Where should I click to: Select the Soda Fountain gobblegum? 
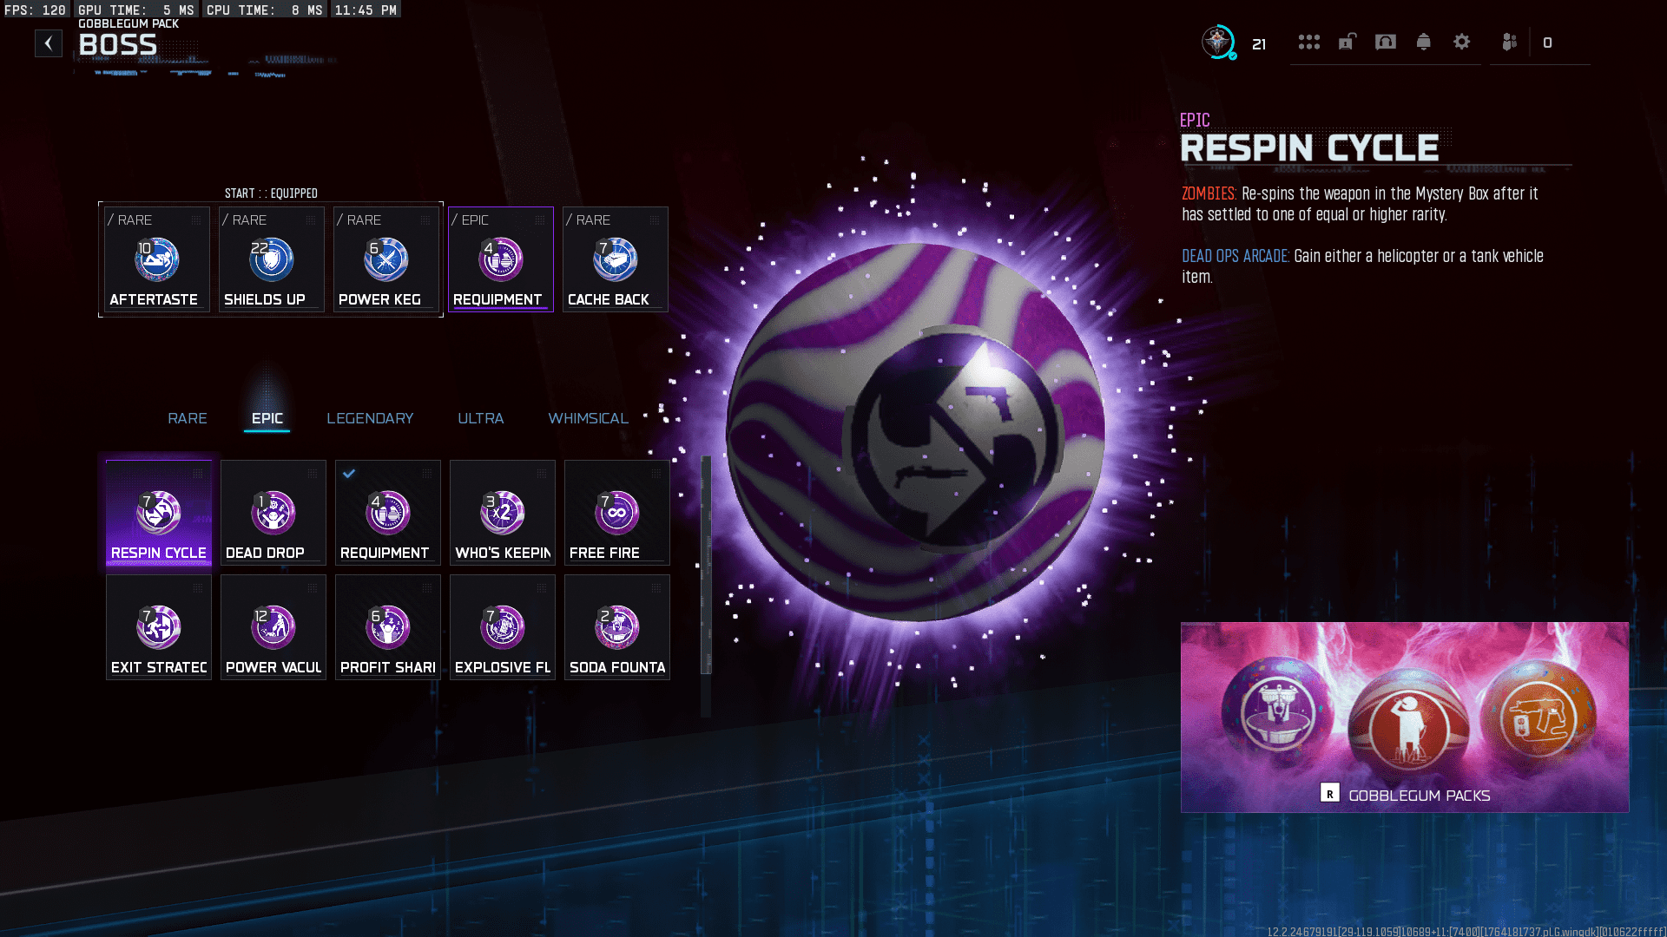[x=616, y=628]
